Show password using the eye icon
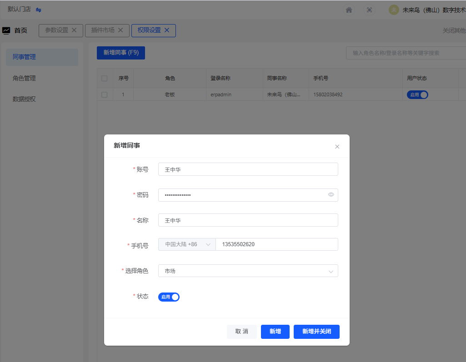466x362 pixels. pyautogui.click(x=331, y=195)
